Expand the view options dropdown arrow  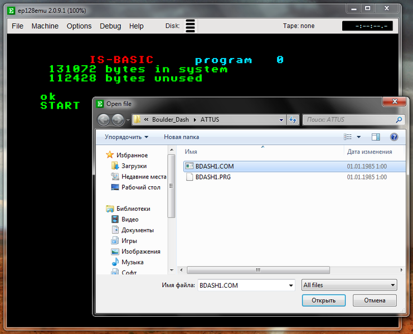coord(359,137)
